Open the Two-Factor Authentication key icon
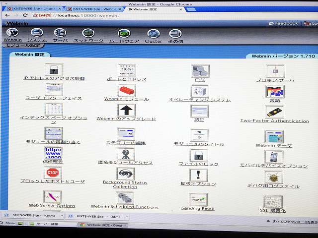The height and width of the screenshot is (238, 318). [x=274, y=112]
